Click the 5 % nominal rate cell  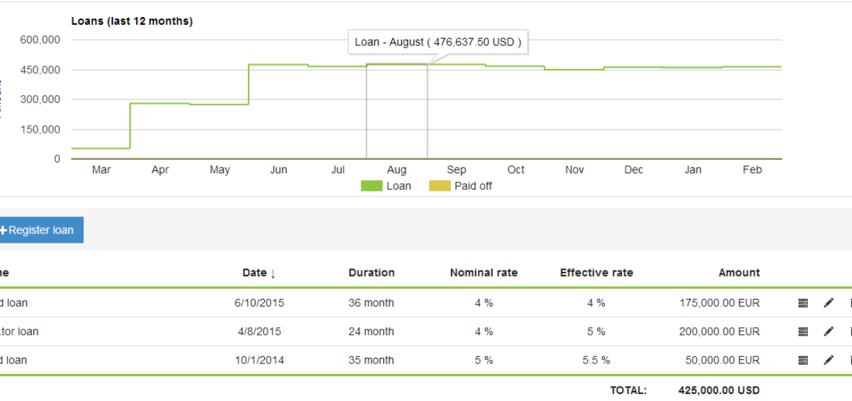pyautogui.click(x=484, y=360)
